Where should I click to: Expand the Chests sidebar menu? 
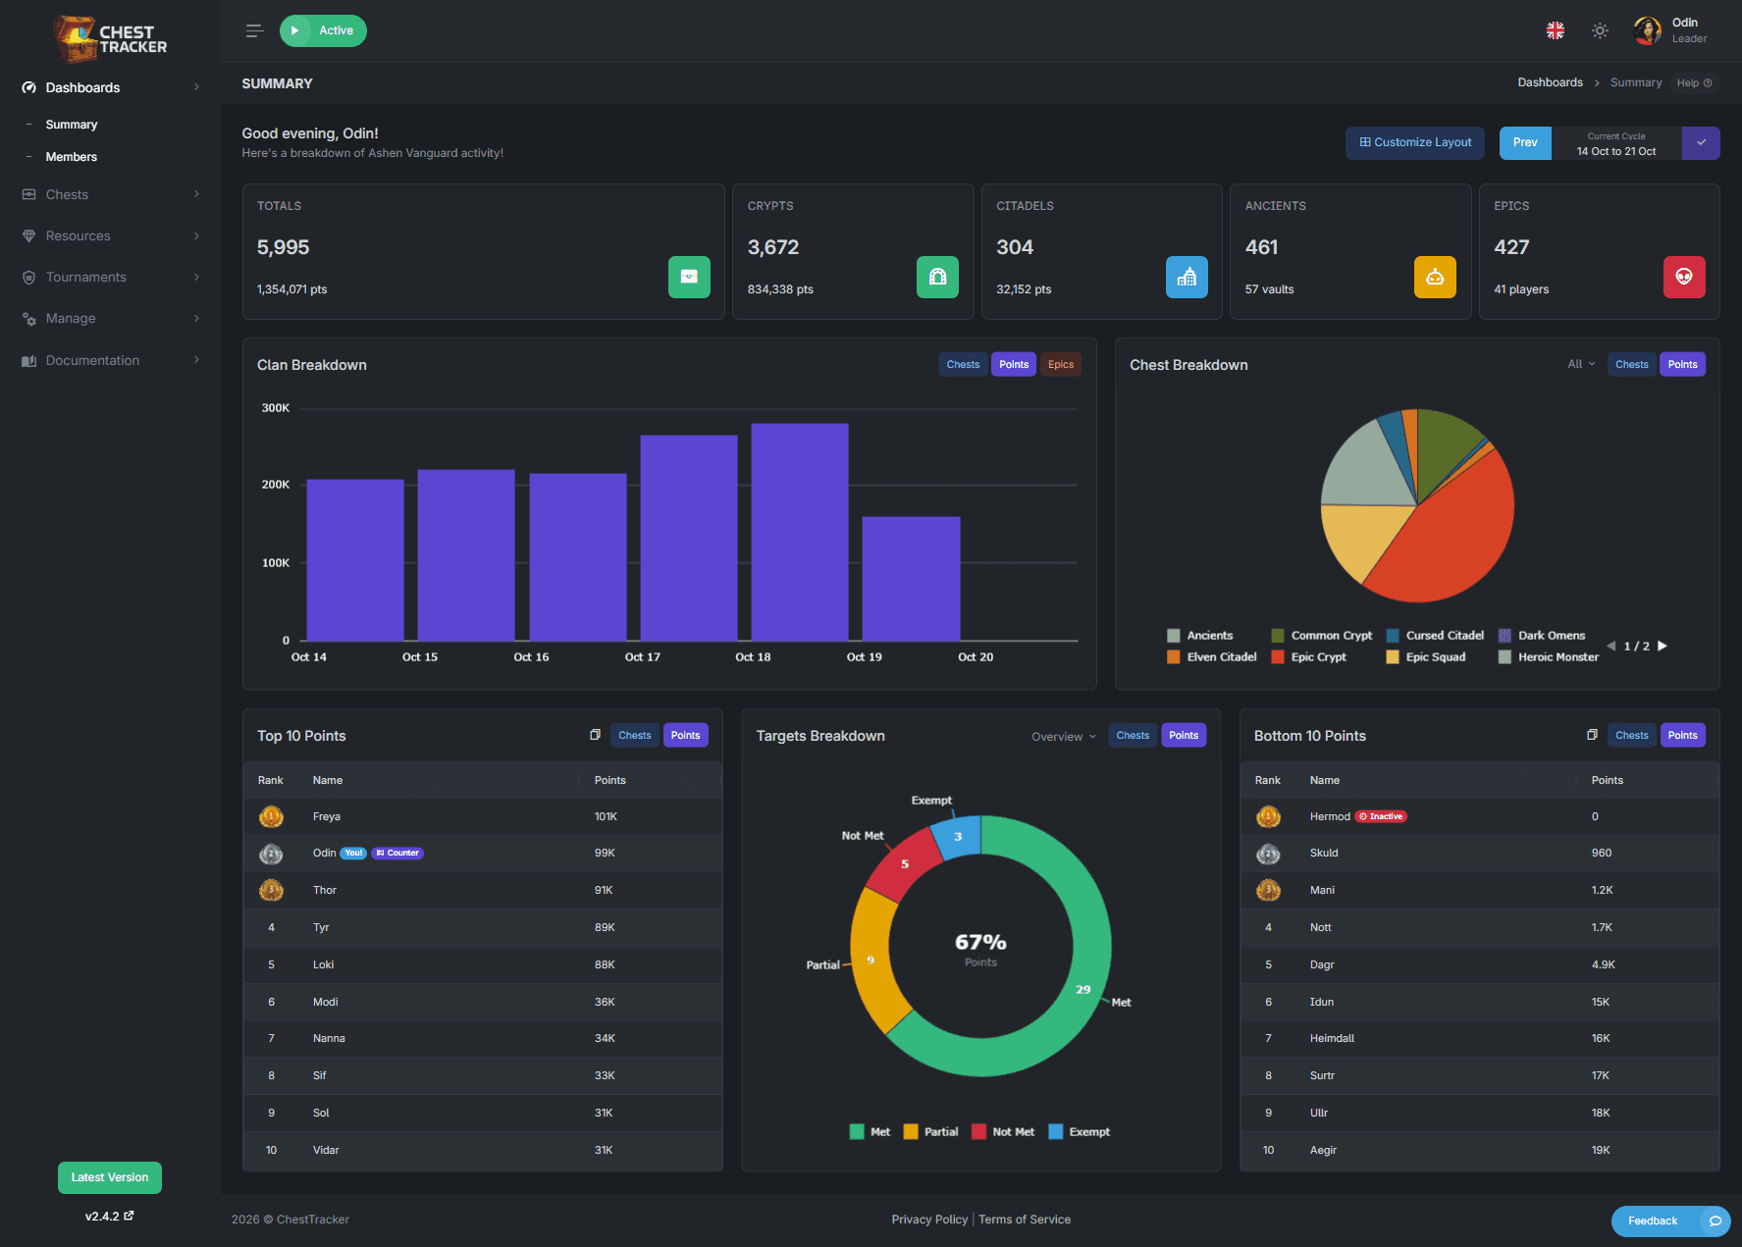pos(110,194)
